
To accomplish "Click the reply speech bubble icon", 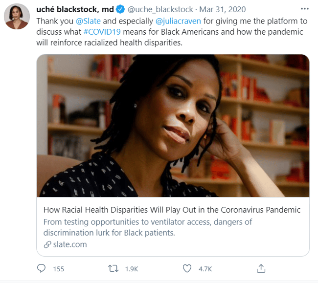I will coord(41,268).
